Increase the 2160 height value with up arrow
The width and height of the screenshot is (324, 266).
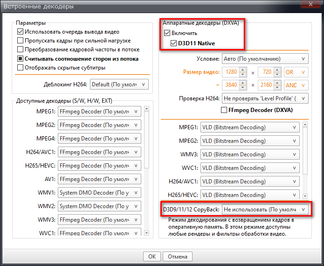277,83
